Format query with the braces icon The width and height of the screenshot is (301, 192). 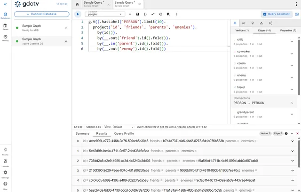tap(145, 14)
